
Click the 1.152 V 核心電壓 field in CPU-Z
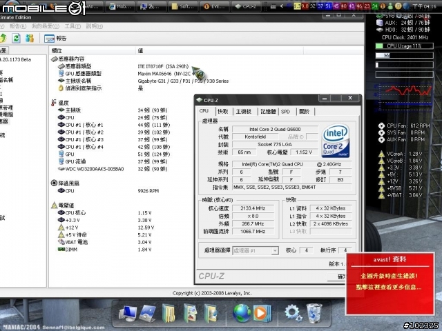(x=304, y=152)
